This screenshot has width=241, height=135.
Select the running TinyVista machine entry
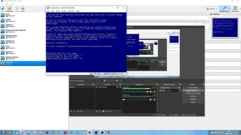click(23, 63)
